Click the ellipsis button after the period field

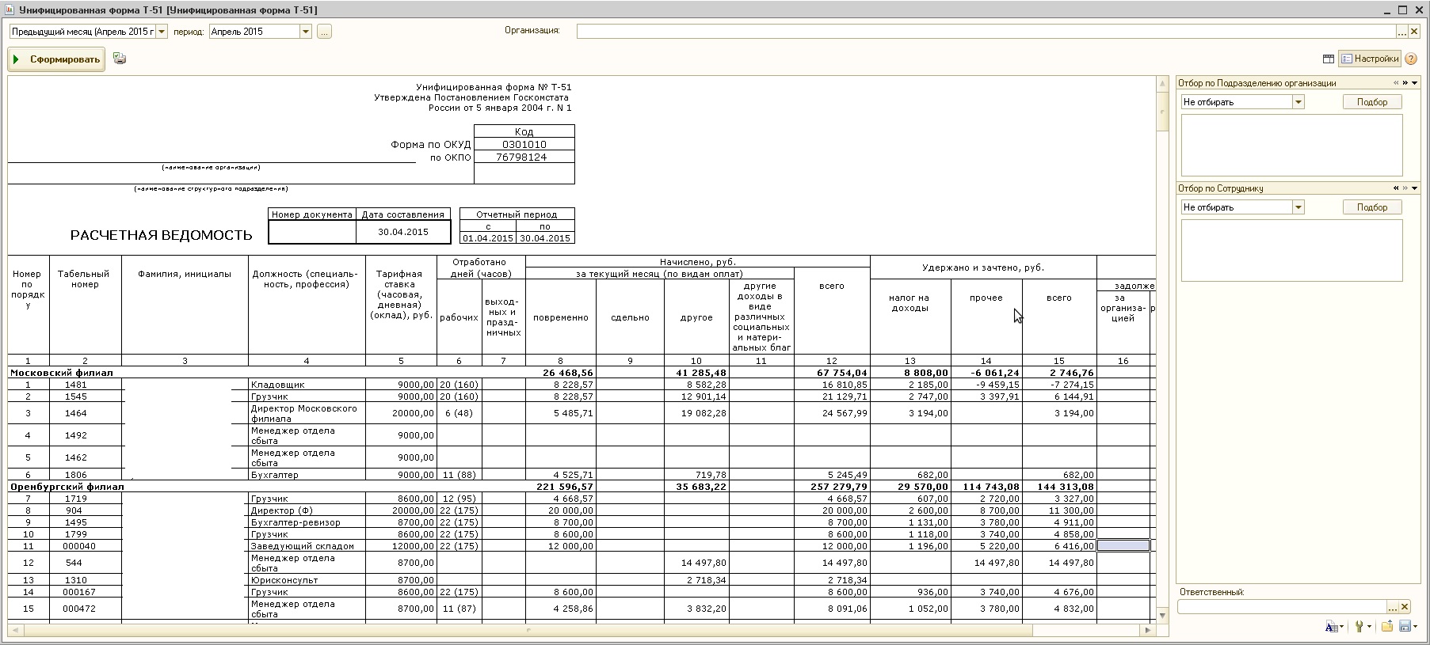(x=324, y=32)
